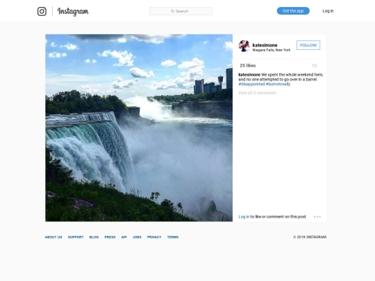Screen dimensions: 375x281
Task: Click Log in to like or comment
Action: pyautogui.click(x=244, y=216)
